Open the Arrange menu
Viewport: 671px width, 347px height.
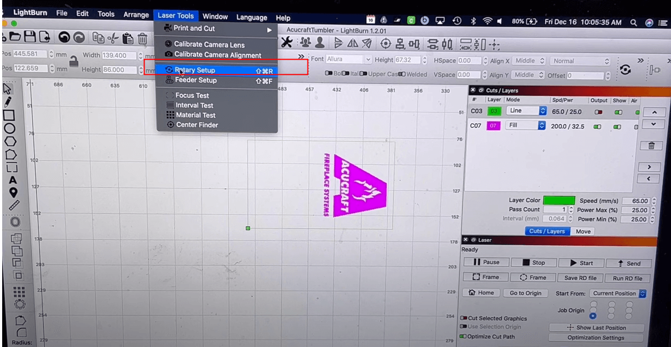point(136,15)
